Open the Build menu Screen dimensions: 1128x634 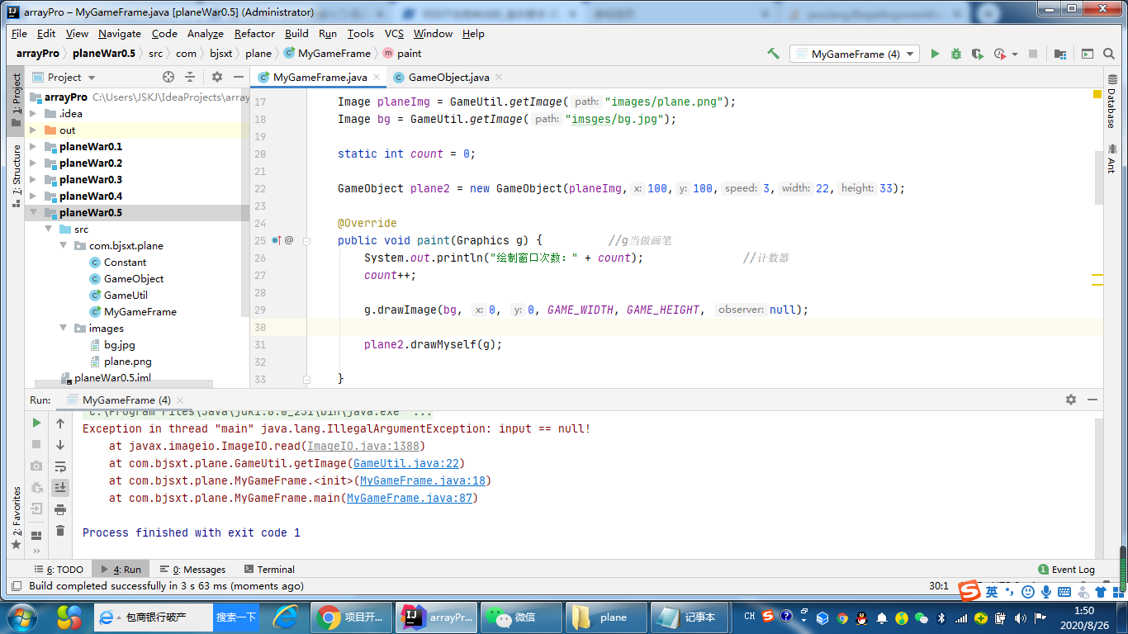coord(296,34)
